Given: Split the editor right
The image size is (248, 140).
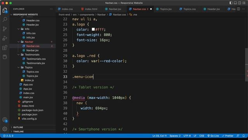Looking at the screenshot, I should point(239,9).
